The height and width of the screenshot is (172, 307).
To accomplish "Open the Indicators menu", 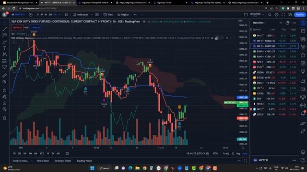I will tap(81, 15).
